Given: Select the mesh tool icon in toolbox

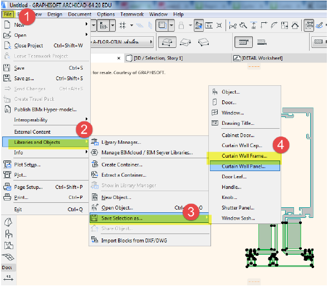Looking at the screenshot, I should point(8,257).
